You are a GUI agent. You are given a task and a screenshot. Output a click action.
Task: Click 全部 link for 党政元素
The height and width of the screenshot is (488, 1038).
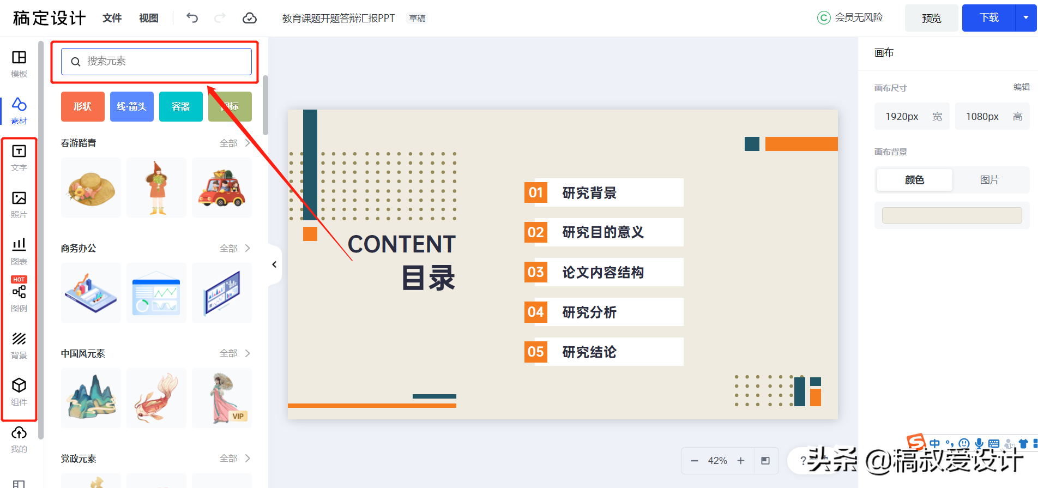click(228, 459)
